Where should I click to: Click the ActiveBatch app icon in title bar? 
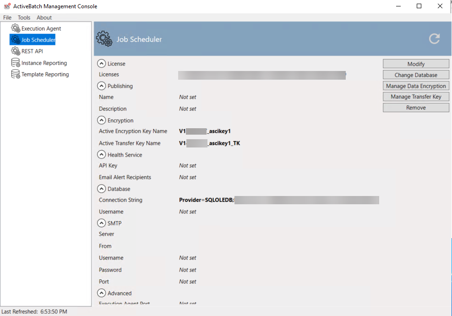pos(7,6)
